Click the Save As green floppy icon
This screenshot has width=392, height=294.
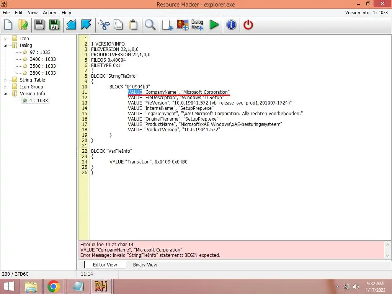click(54, 25)
